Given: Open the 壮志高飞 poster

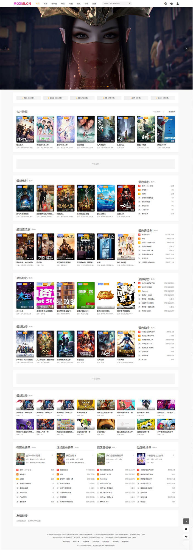Looking at the screenshot, I should point(25,129).
